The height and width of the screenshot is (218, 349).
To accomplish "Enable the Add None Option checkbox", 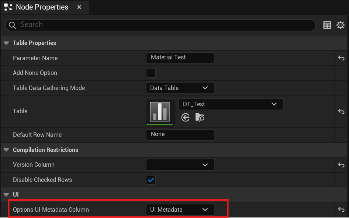I will [x=151, y=73].
